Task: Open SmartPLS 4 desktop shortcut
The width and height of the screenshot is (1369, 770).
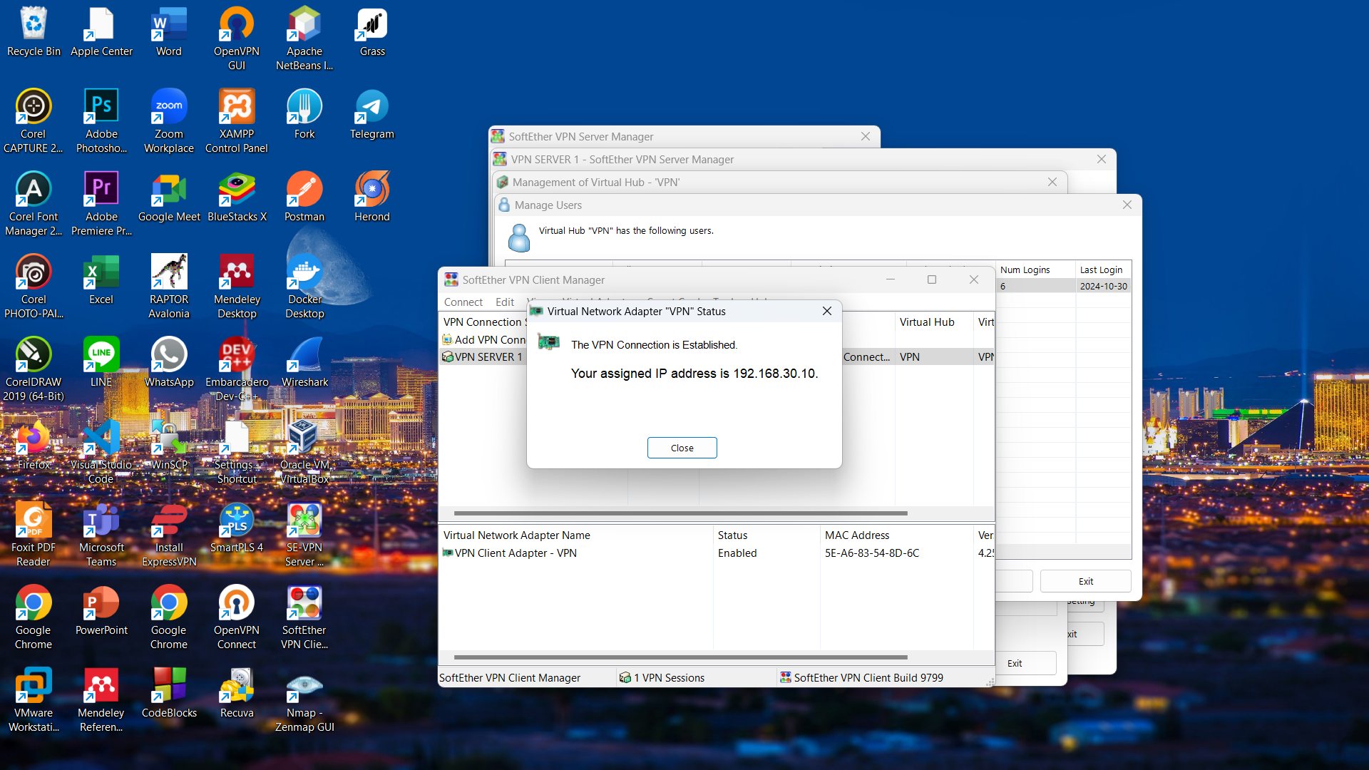Action: pos(237,528)
